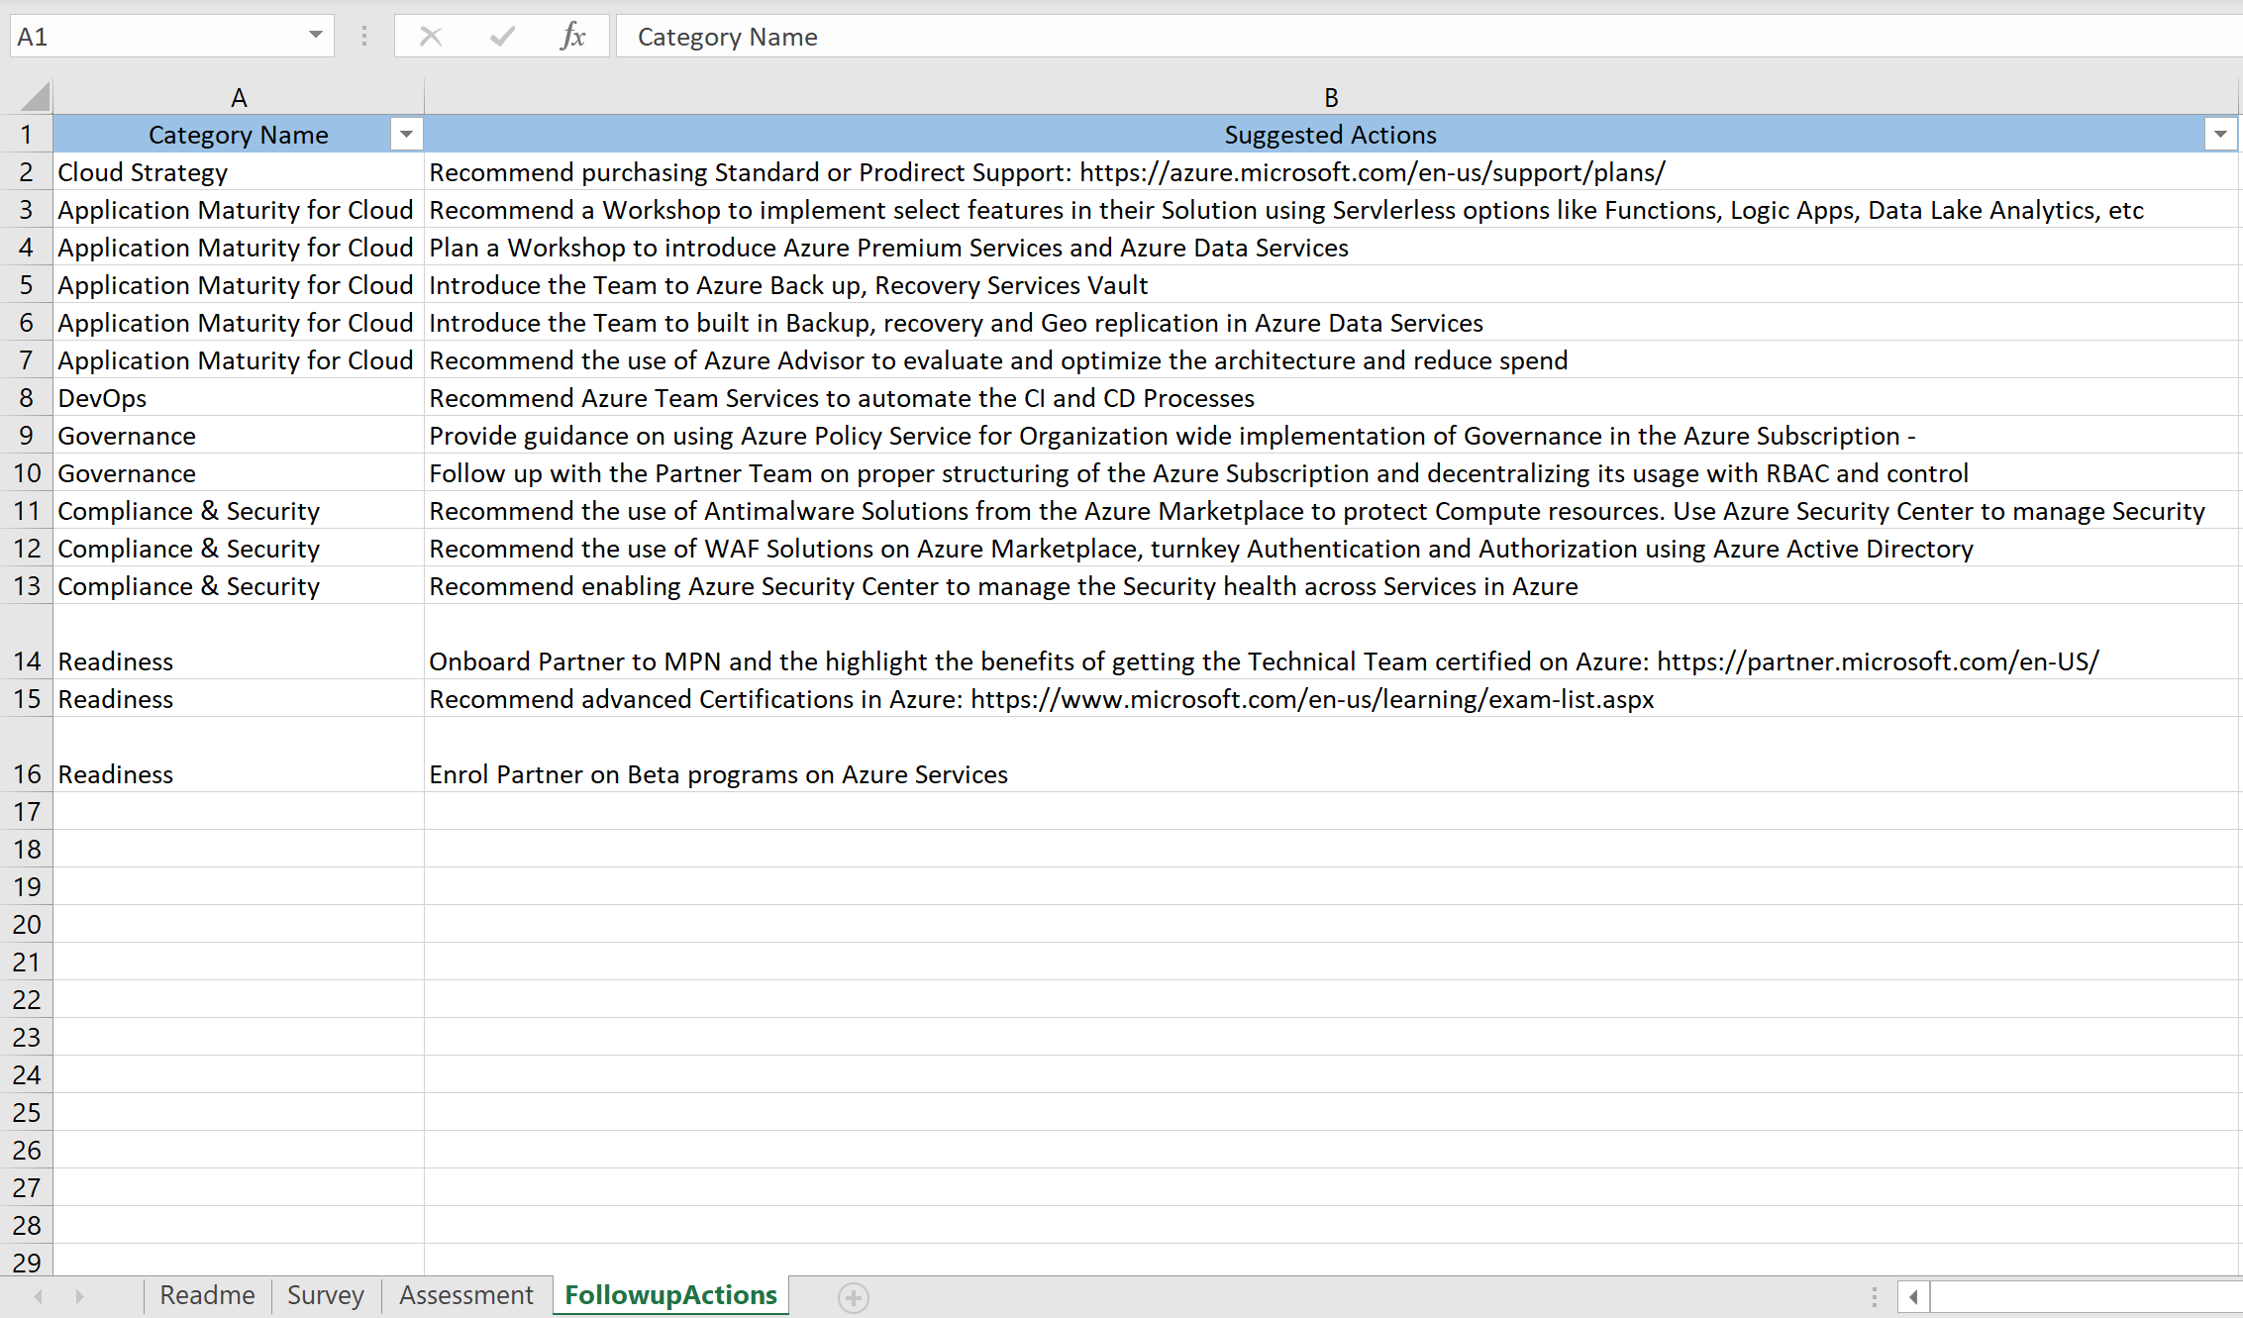Switch to the Survey sheet tab

click(x=326, y=1295)
